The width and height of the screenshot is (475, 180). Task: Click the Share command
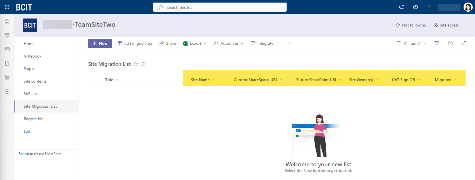tap(168, 43)
